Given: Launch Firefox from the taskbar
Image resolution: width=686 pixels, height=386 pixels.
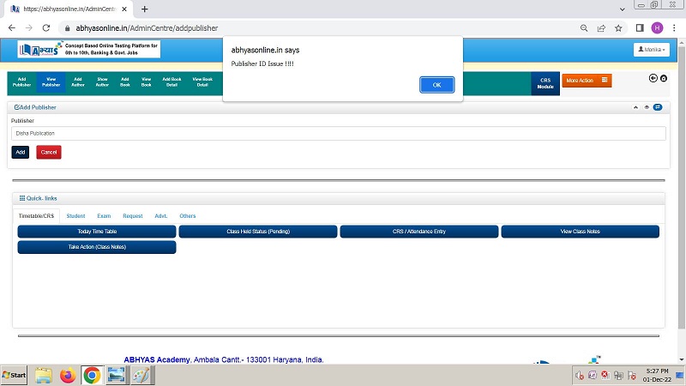Looking at the screenshot, I should (68, 376).
